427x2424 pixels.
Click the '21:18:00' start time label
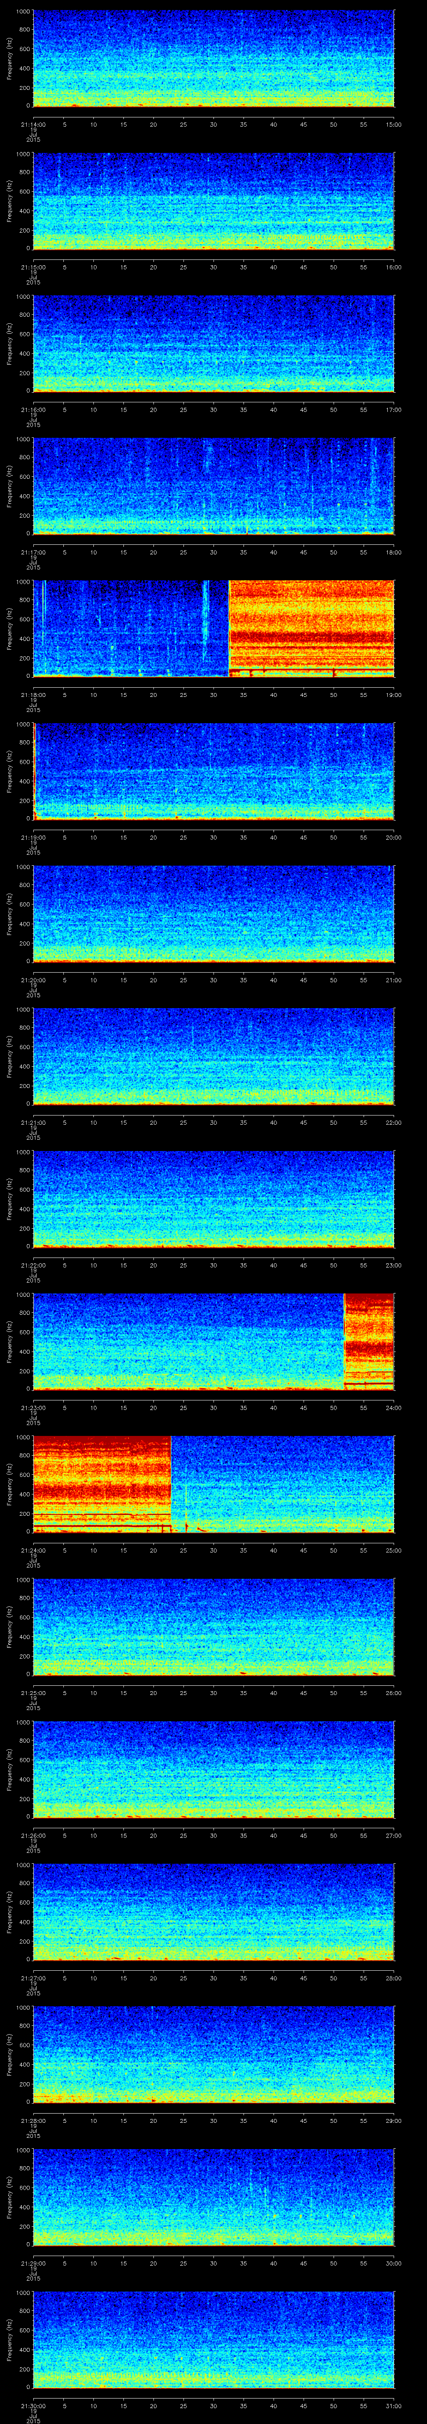coord(33,694)
